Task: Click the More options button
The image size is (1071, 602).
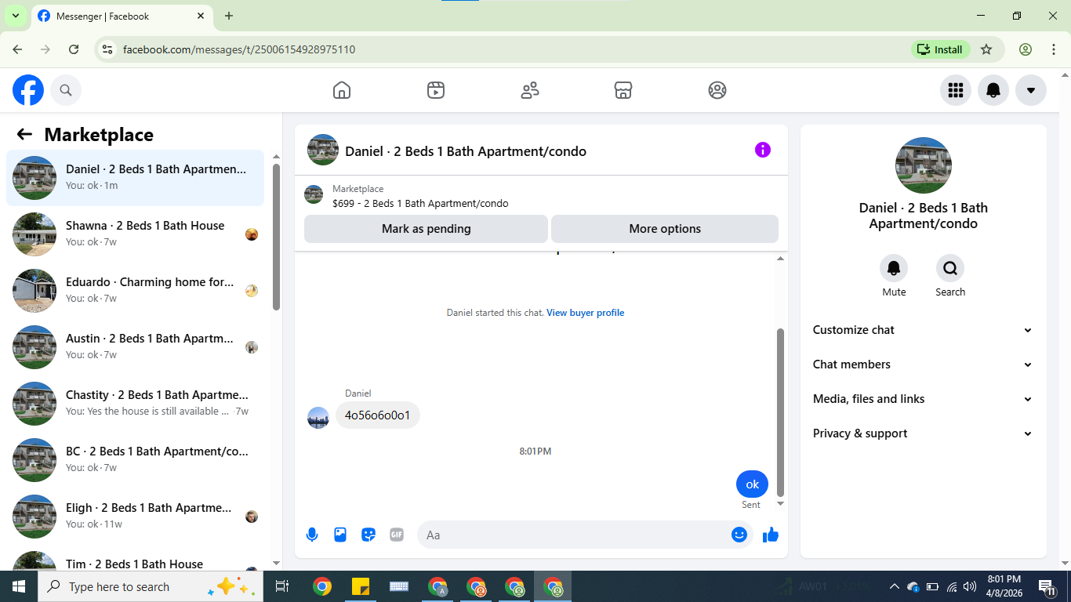Action: [665, 229]
